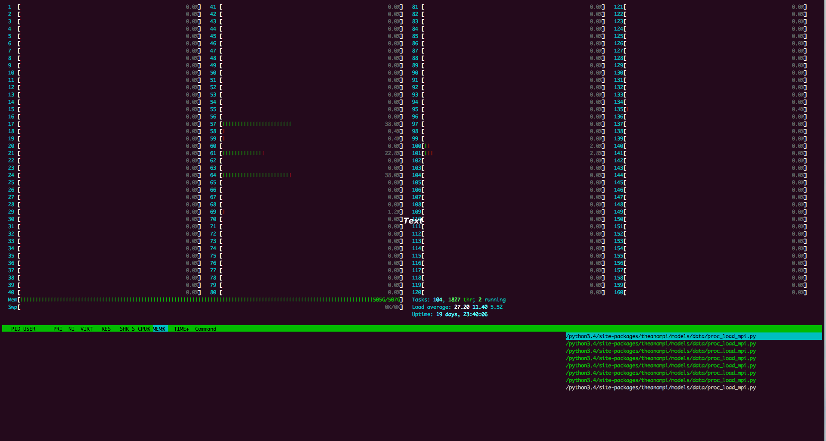Click the PRI column header
Screen dimensions: 826x441
(x=58, y=329)
